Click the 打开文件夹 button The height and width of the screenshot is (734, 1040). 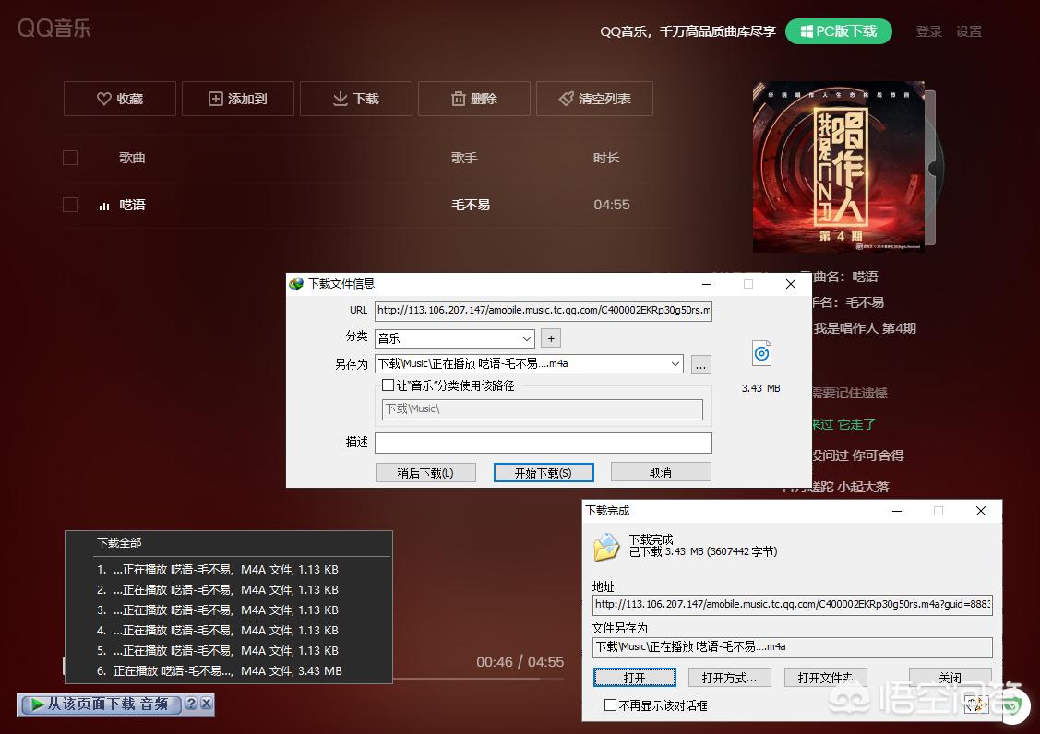click(x=825, y=678)
